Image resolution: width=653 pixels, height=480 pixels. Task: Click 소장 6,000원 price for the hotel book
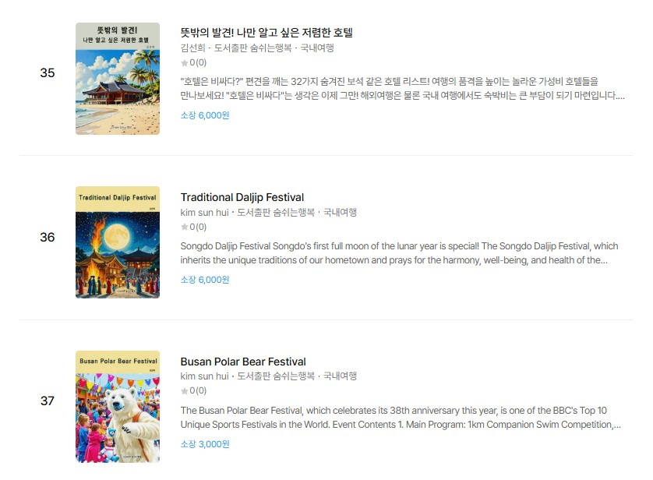(x=205, y=115)
